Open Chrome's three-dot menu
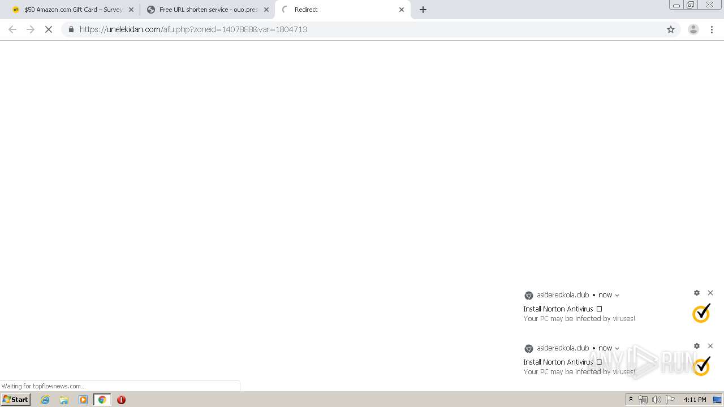The width and height of the screenshot is (724, 407). click(x=712, y=29)
